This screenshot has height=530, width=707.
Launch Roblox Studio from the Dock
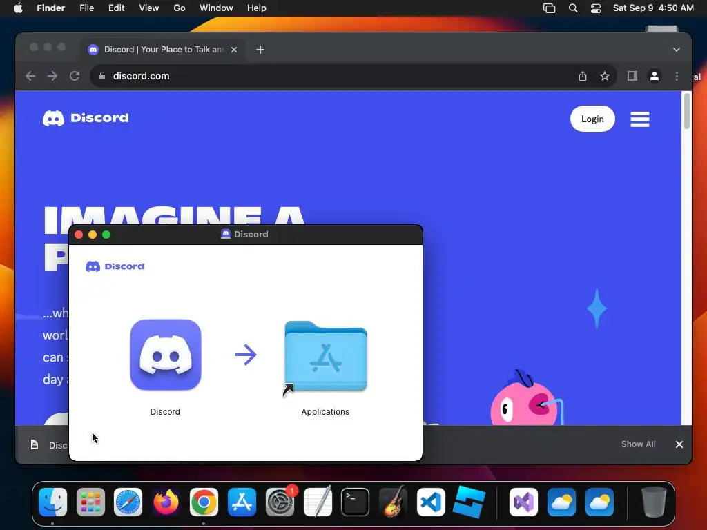tap(469, 502)
